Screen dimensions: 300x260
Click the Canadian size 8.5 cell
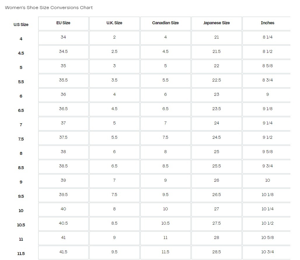click(x=165, y=166)
